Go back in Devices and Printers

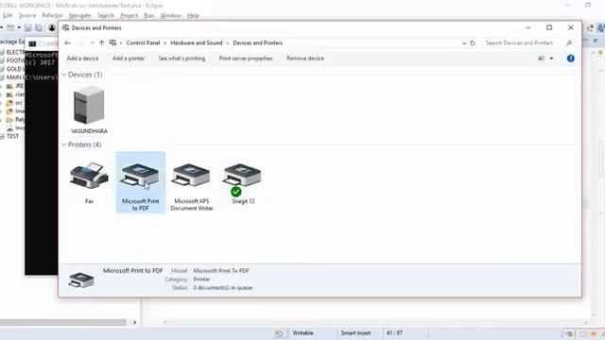(67, 42)
